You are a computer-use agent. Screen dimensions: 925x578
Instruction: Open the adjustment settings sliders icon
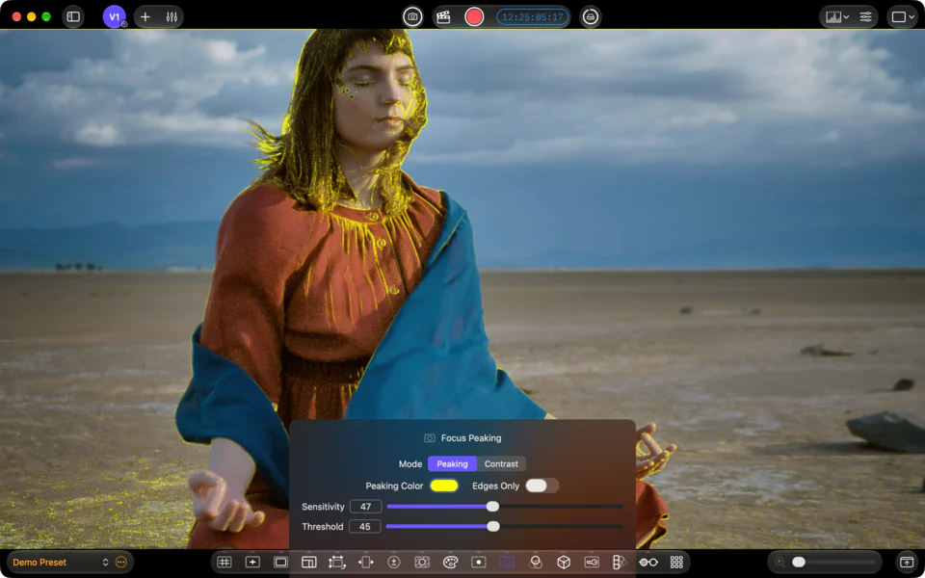pyautogui.click(x=865, y=17)
